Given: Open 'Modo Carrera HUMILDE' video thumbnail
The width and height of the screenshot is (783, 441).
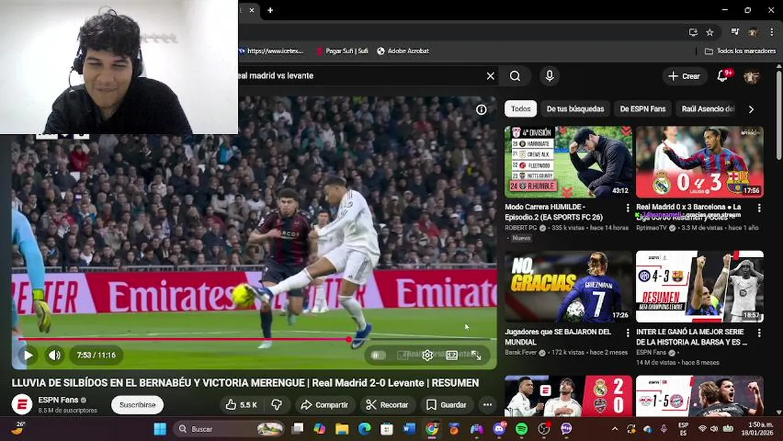Looking at the screenshot, I should click(x=569, y=162).
